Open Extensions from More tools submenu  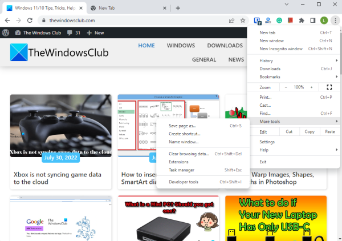(203, 162)
